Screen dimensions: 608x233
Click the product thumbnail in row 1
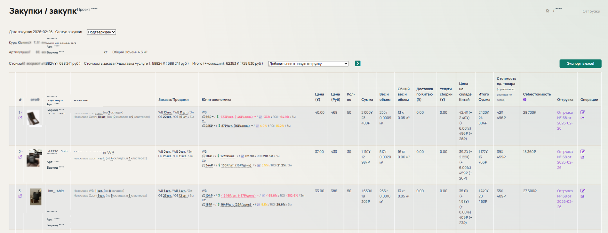tap(34, 118)
